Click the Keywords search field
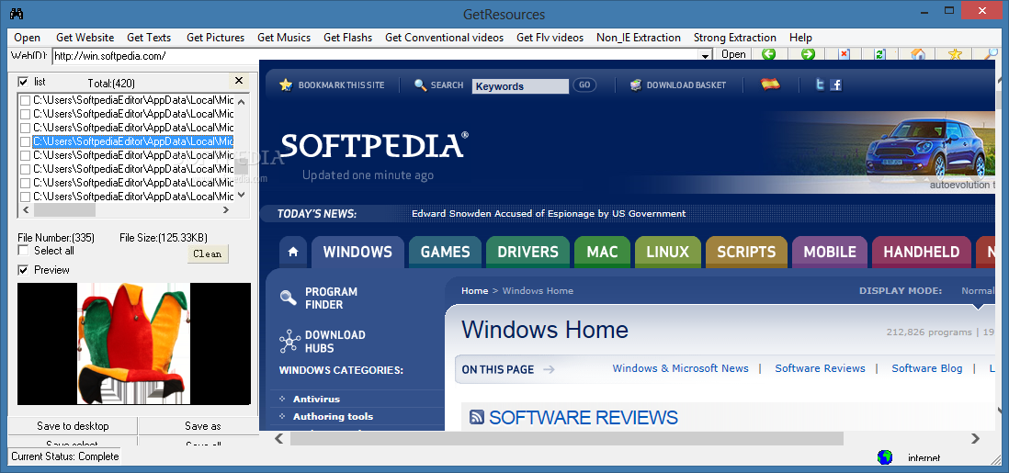The height and width of the screenshot is (473, 1009). [521, 86]
